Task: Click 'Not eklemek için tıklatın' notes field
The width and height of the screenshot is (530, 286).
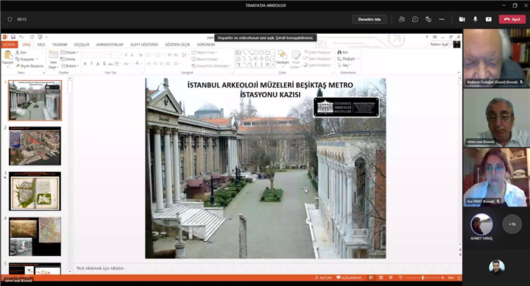Action: tap(100, 268)
